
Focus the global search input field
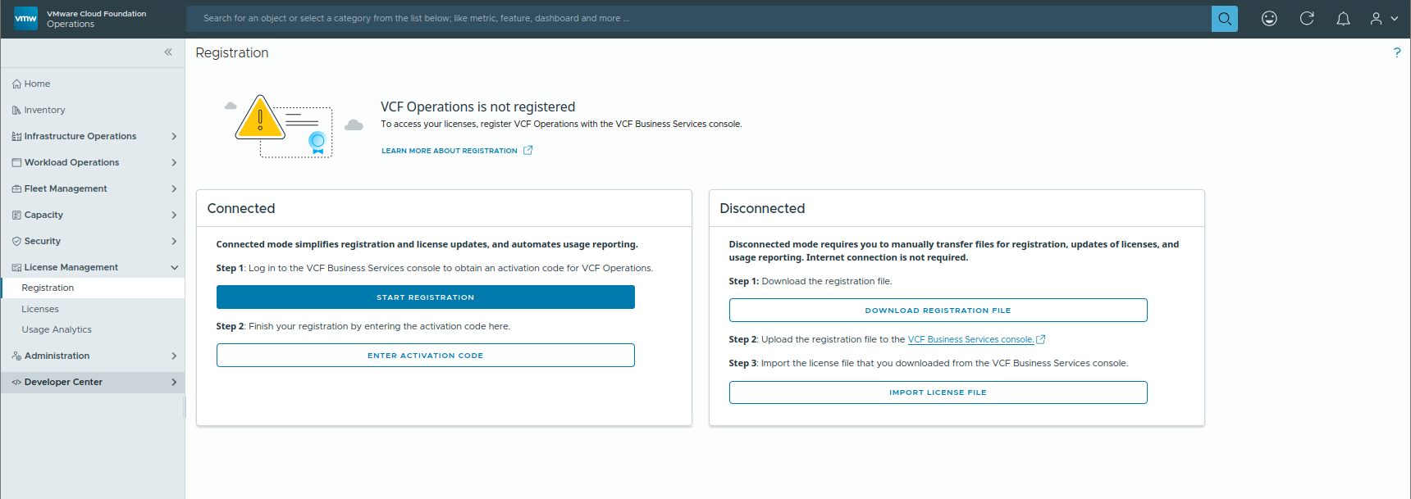point(698,18)
